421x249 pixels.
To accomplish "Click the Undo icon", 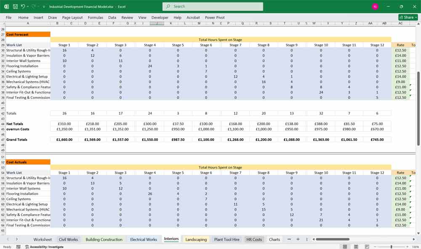I will [24, 6].
